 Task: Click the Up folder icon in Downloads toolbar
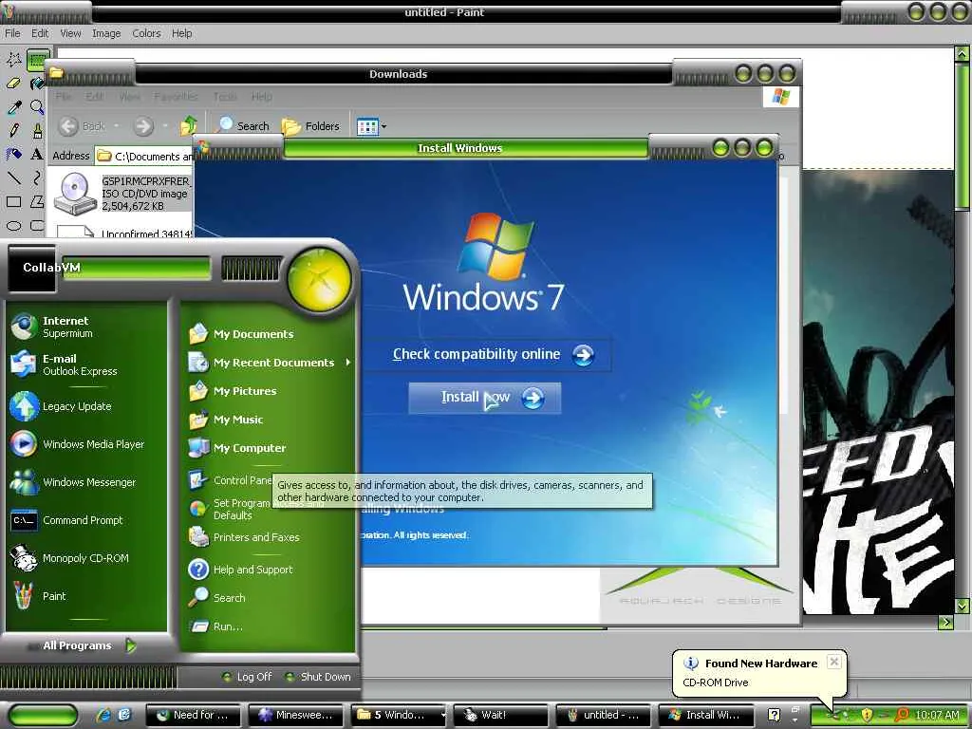tap(189, 126)
